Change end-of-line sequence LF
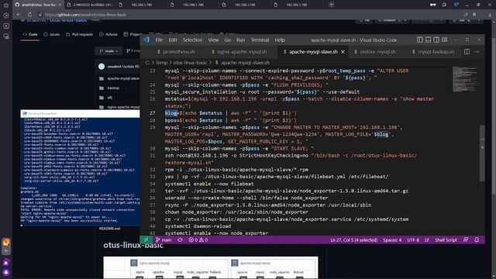The width and height of the screenshot is (496, 279). coord(427,239)
